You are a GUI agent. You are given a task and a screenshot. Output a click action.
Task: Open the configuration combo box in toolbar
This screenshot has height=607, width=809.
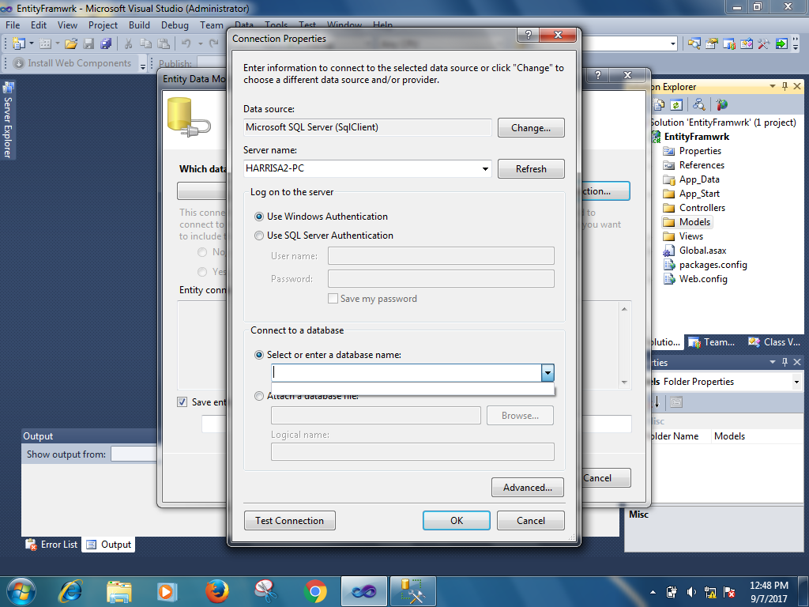tap(673, 44)
